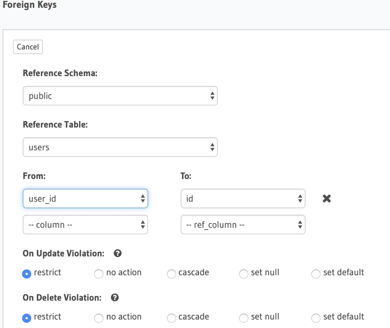Image resolution: width=390 pixels, height=328 pixels.
Task: Expand the empty '-- column --' dropdown
Action: 85,225
